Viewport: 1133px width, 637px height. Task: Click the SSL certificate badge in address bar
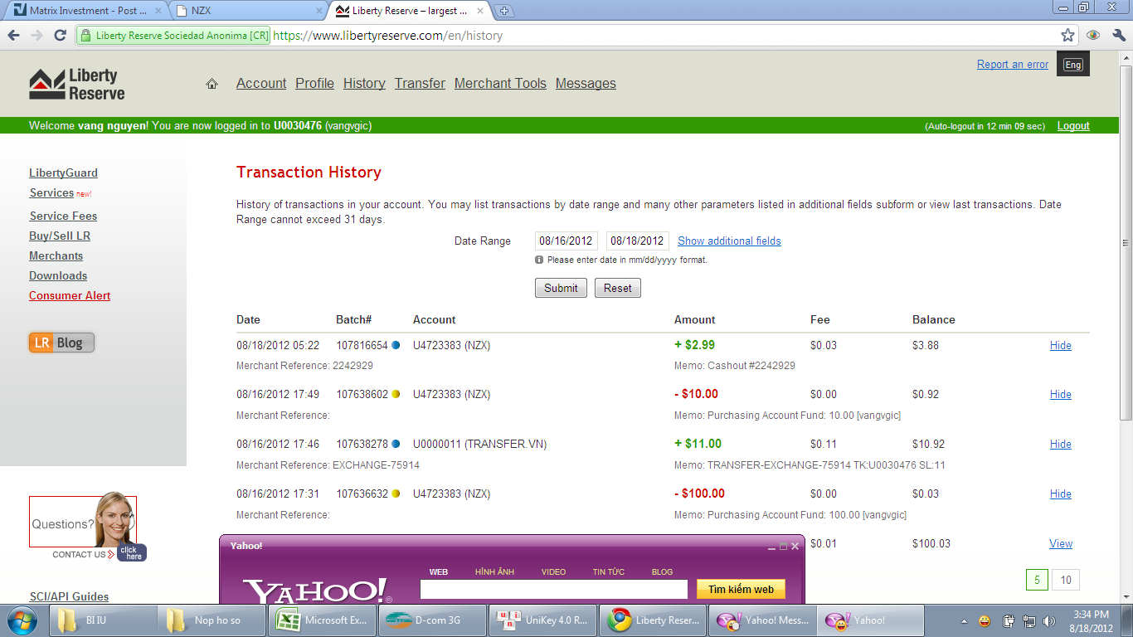tap(173, 36)
